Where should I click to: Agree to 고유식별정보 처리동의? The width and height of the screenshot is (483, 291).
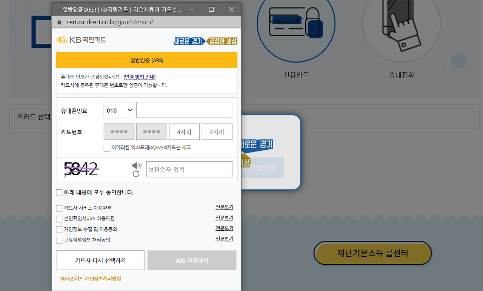(59, 240)
